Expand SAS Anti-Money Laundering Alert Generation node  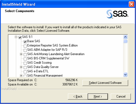[x=21, y=54]
